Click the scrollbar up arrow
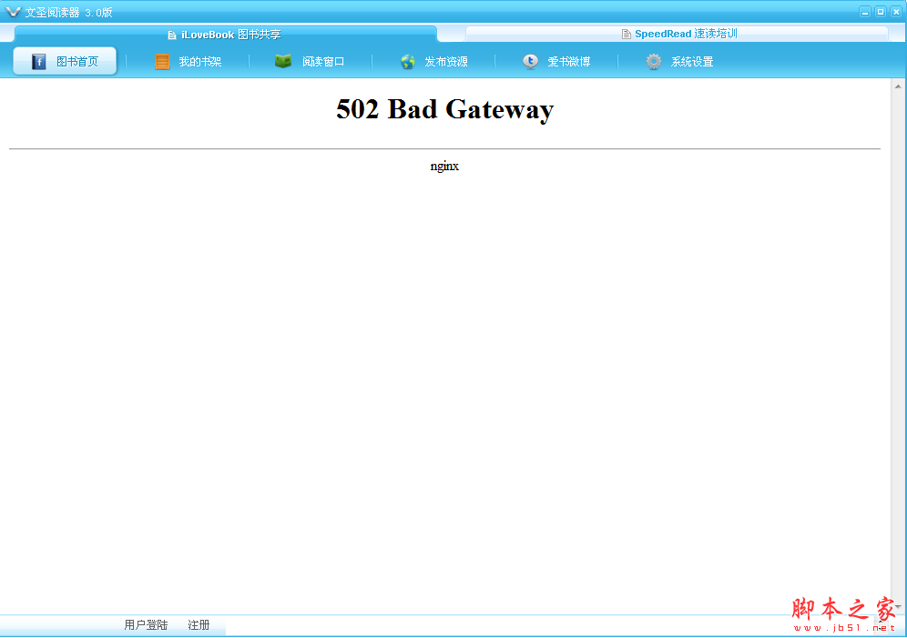Viewport: 907px width, 638px height. click(x=898, y=86)
